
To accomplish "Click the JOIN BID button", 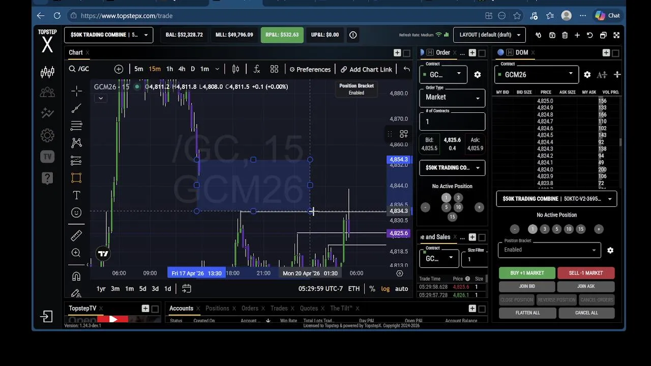I will [527, 286].
